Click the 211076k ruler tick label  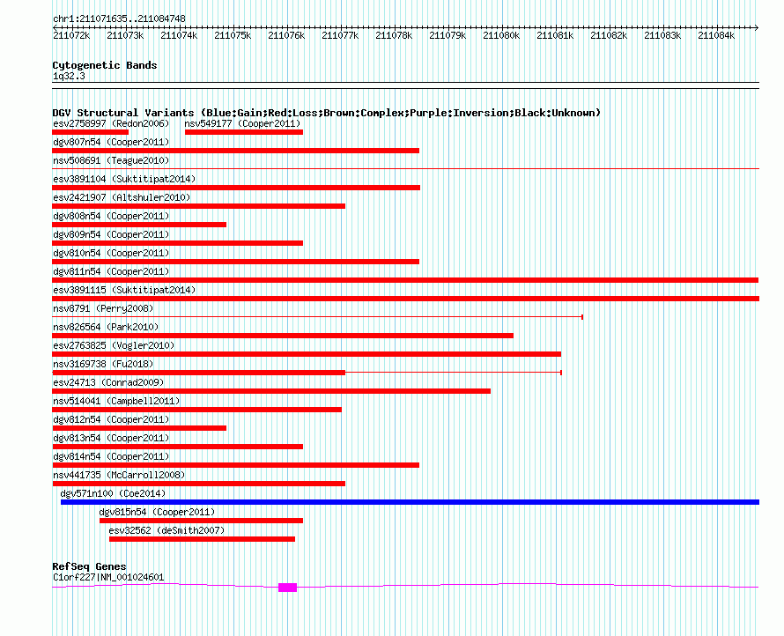tap(286, 35)
